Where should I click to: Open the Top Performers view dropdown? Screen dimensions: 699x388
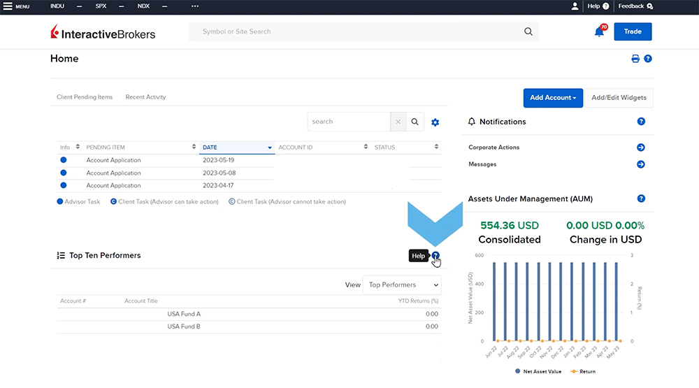(402, 285)
